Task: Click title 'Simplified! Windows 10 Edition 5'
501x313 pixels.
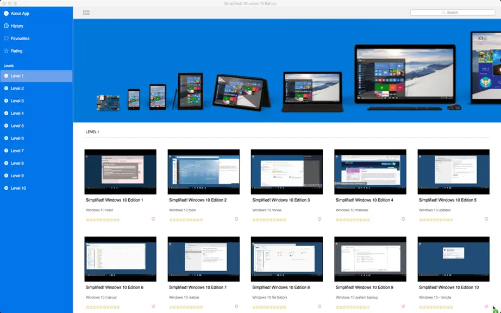Action: [x=448, y=201]
